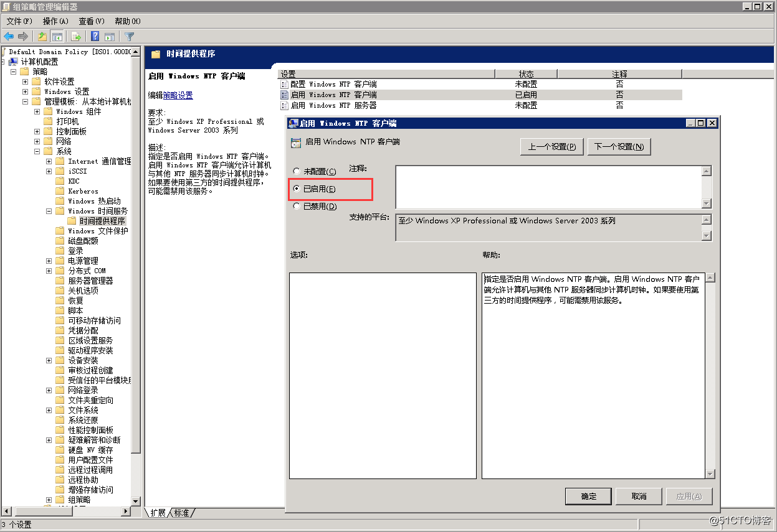Sort list by the 状态 column header

(526, 74)
